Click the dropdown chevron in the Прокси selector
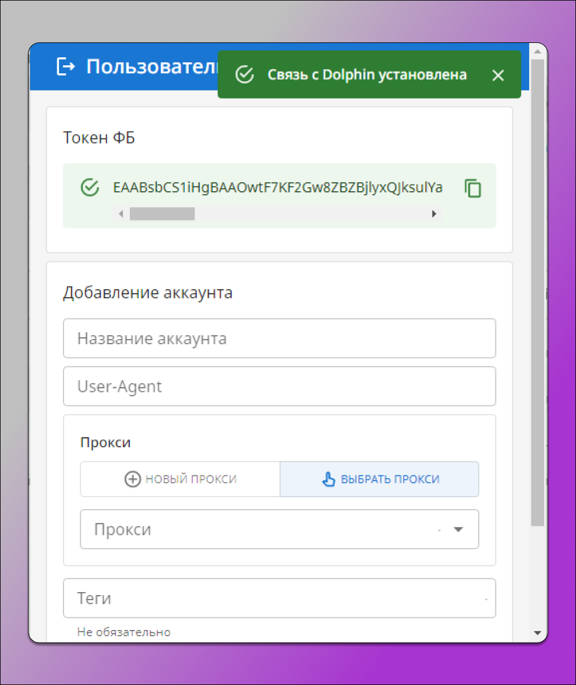The image size is (576, 685). tap(458, 529)
